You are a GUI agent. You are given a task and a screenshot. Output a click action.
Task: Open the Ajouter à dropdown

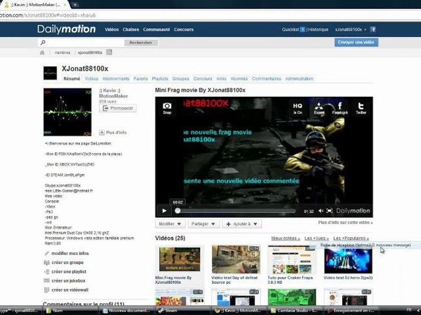(x=242, y=224)
